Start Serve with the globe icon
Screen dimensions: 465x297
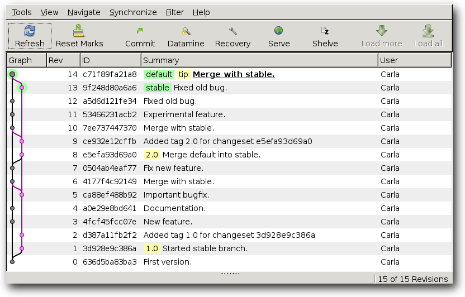(278, 31)
